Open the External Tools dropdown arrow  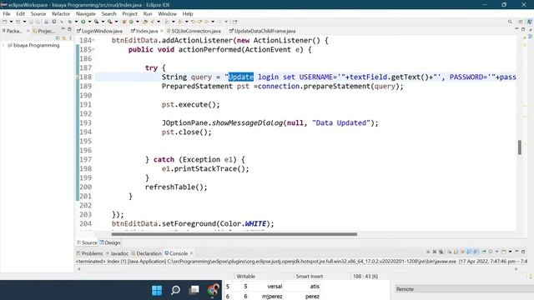point(116,22)
